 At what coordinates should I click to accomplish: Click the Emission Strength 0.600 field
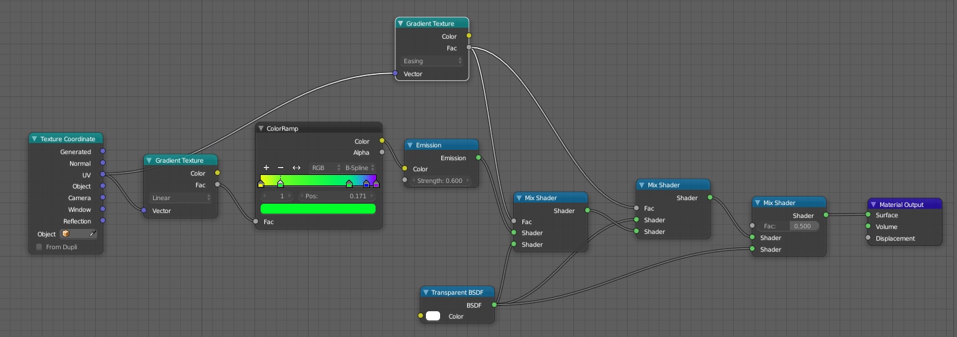(441, 180)
